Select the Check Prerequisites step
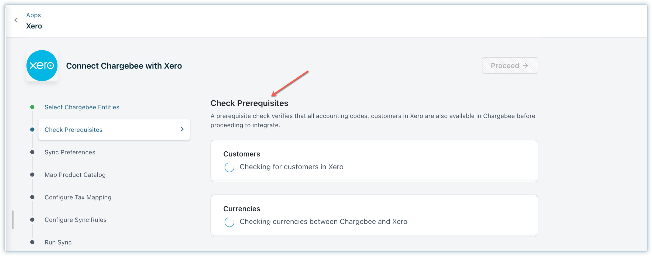Image resolution: width=652 pixels, height=256 pixels. 73,130
